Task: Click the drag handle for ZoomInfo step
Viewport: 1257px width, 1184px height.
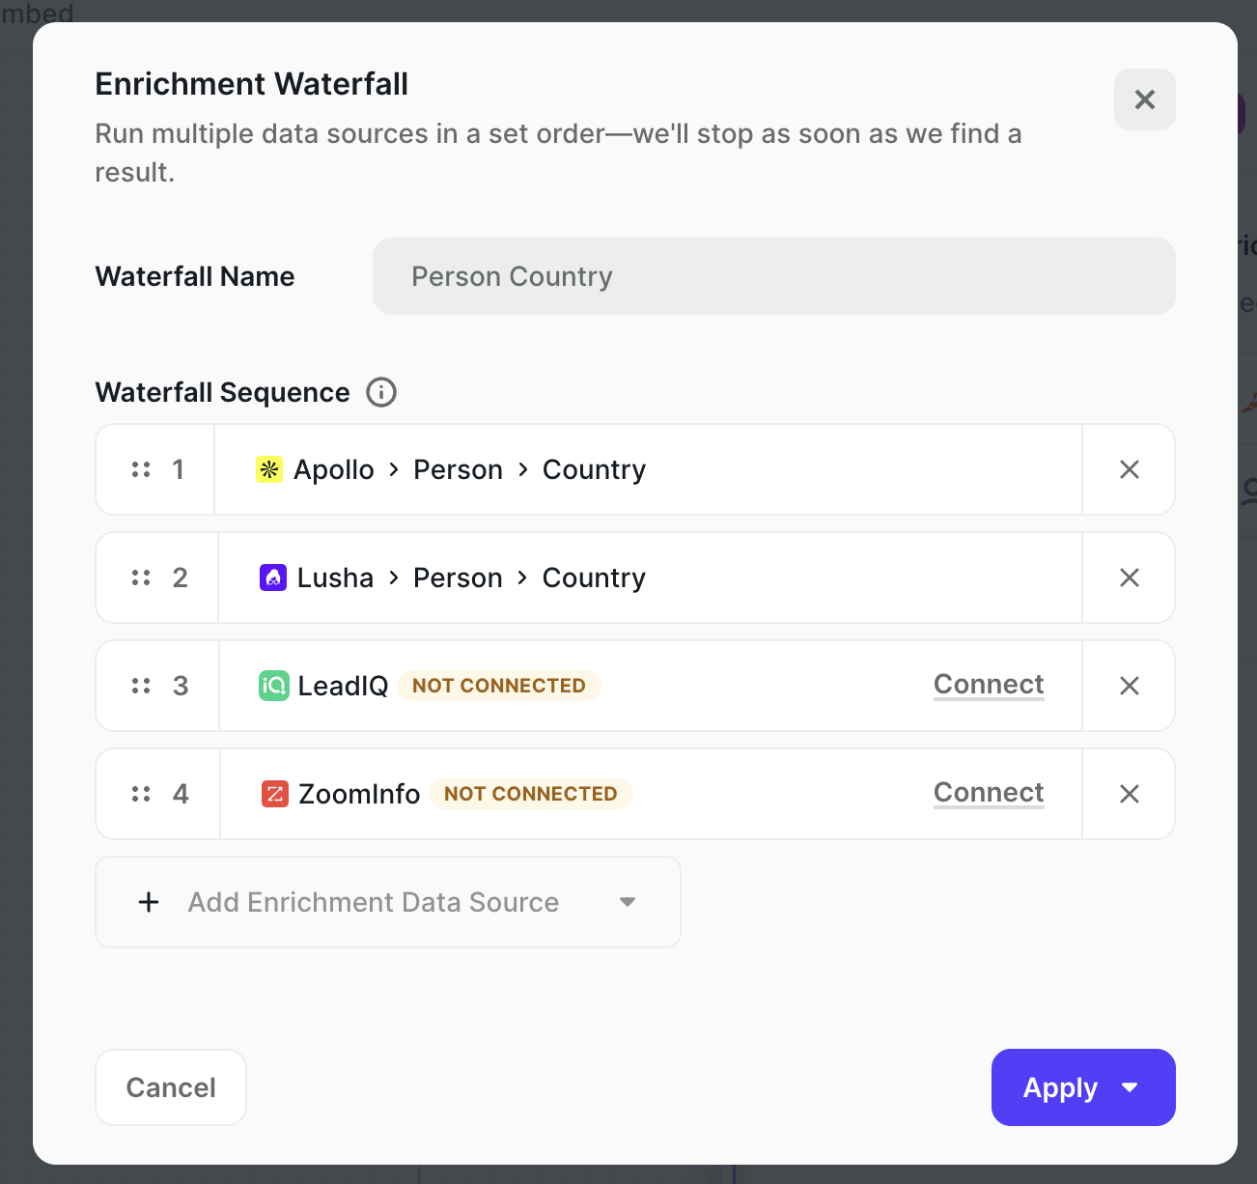Action: point(141,794)
